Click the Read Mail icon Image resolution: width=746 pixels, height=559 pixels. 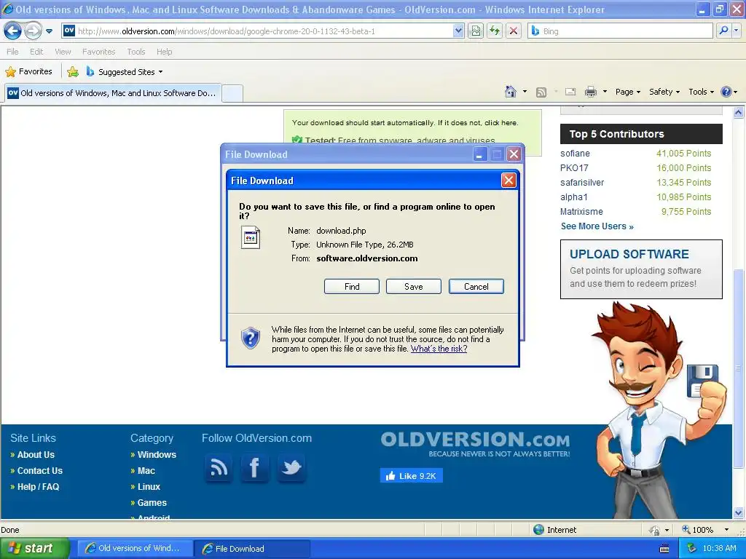570,92
